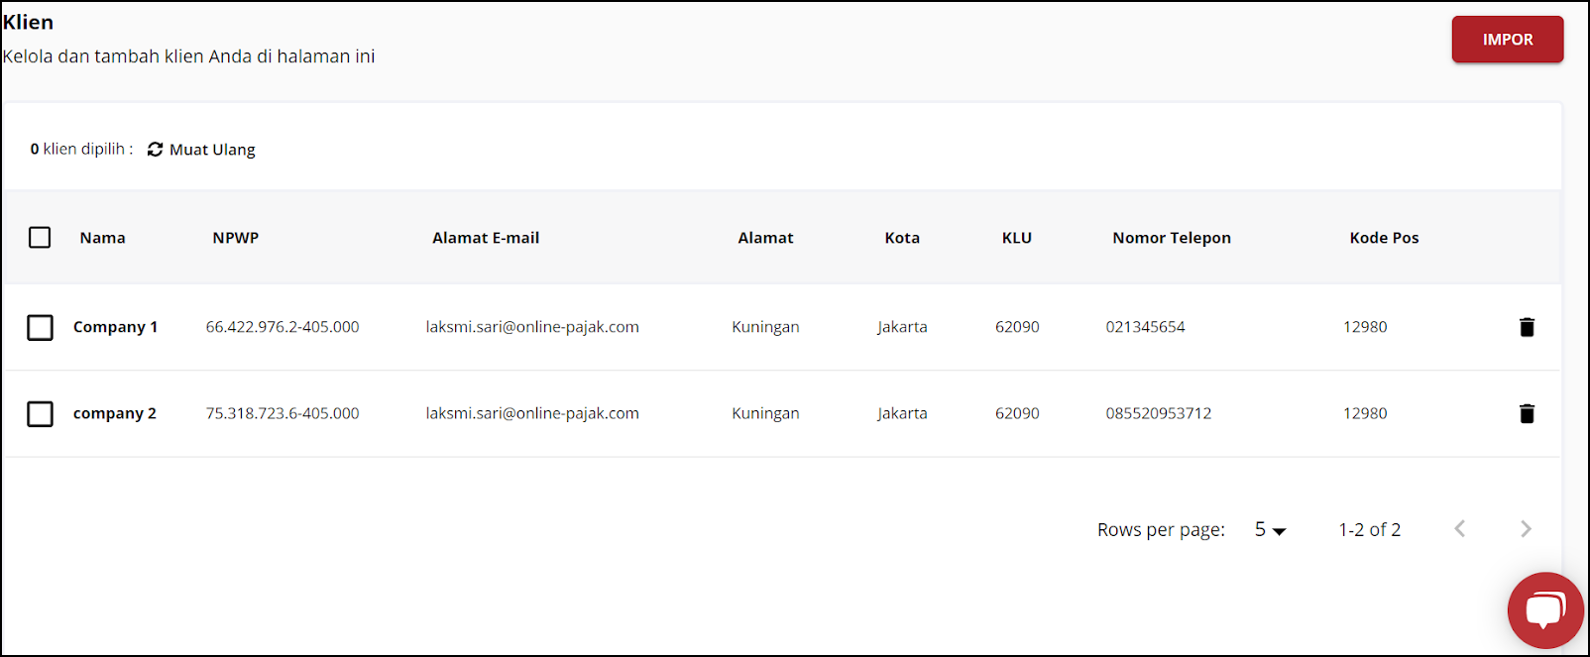Go to the previous page arrow

[x=1459, y=529]
